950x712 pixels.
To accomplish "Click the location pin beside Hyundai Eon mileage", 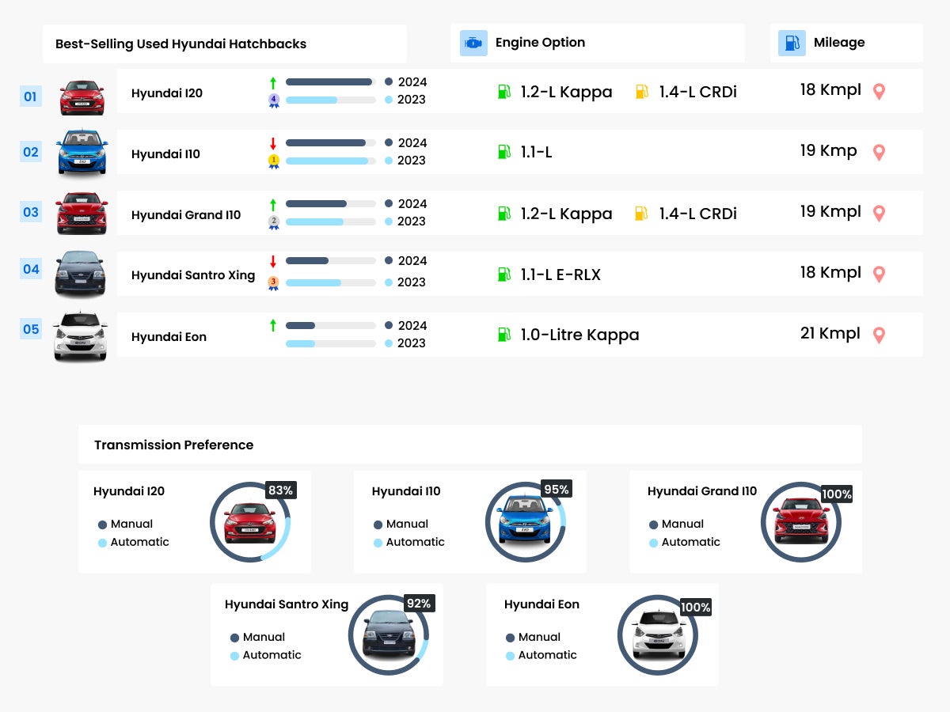I will tap(879, 335).
